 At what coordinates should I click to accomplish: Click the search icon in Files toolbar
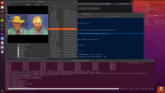[55, 6]
